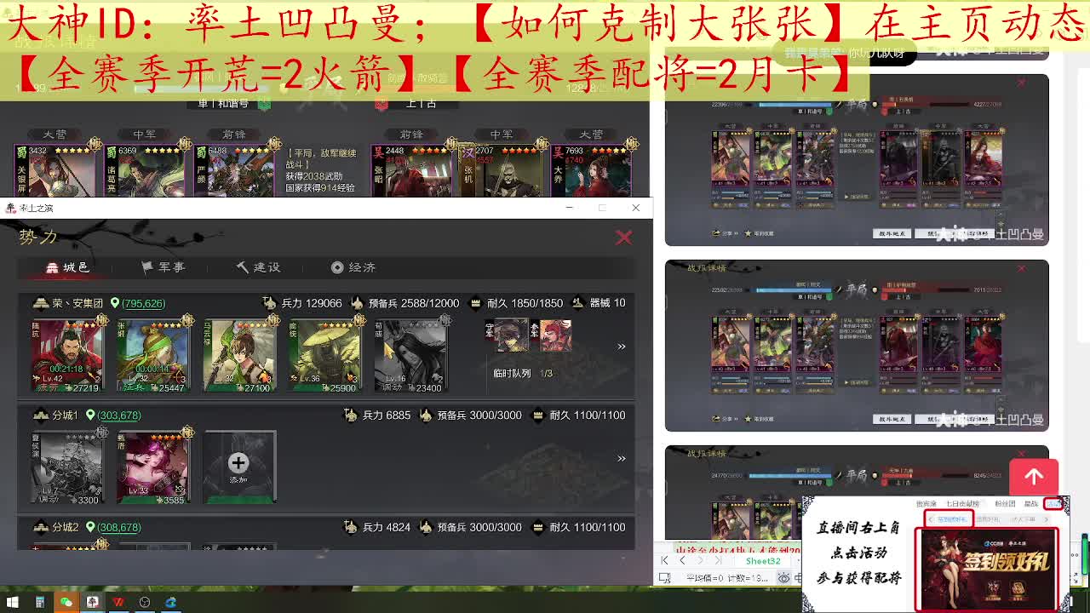Open the WPS app from the taskbar
The width and height of the screenshot is (1090, 613).
(x=118, y=602)
